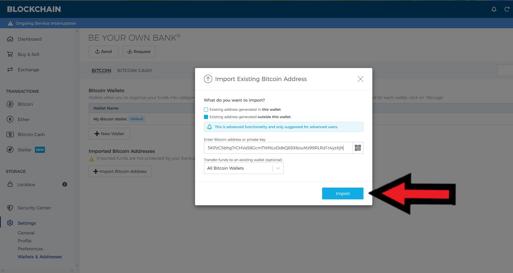513x273 pixels.
Task: Click the Stellar rocket icon
Action: [x=10, y=150]
